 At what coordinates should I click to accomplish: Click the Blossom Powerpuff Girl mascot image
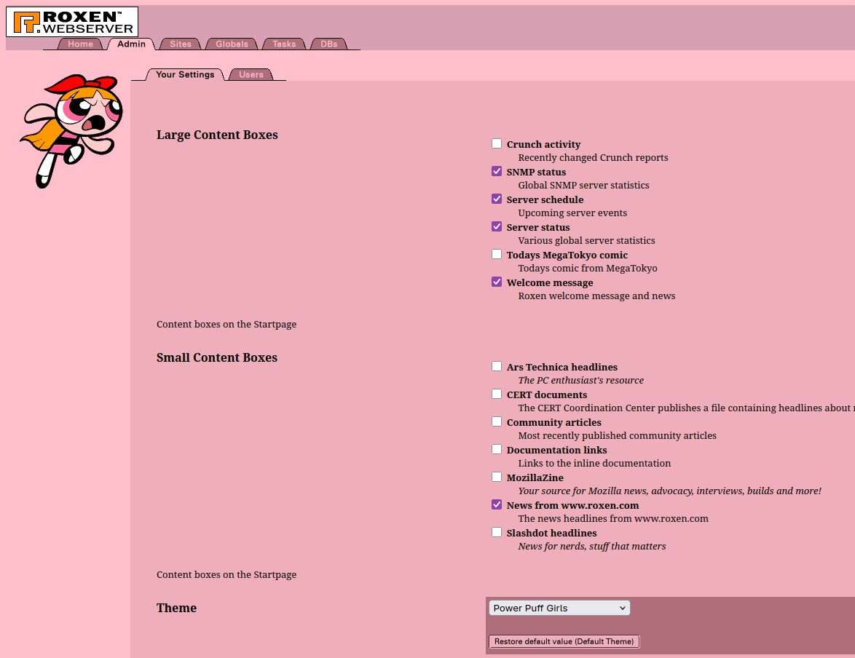pyautogui.click(x=71, y=132)
